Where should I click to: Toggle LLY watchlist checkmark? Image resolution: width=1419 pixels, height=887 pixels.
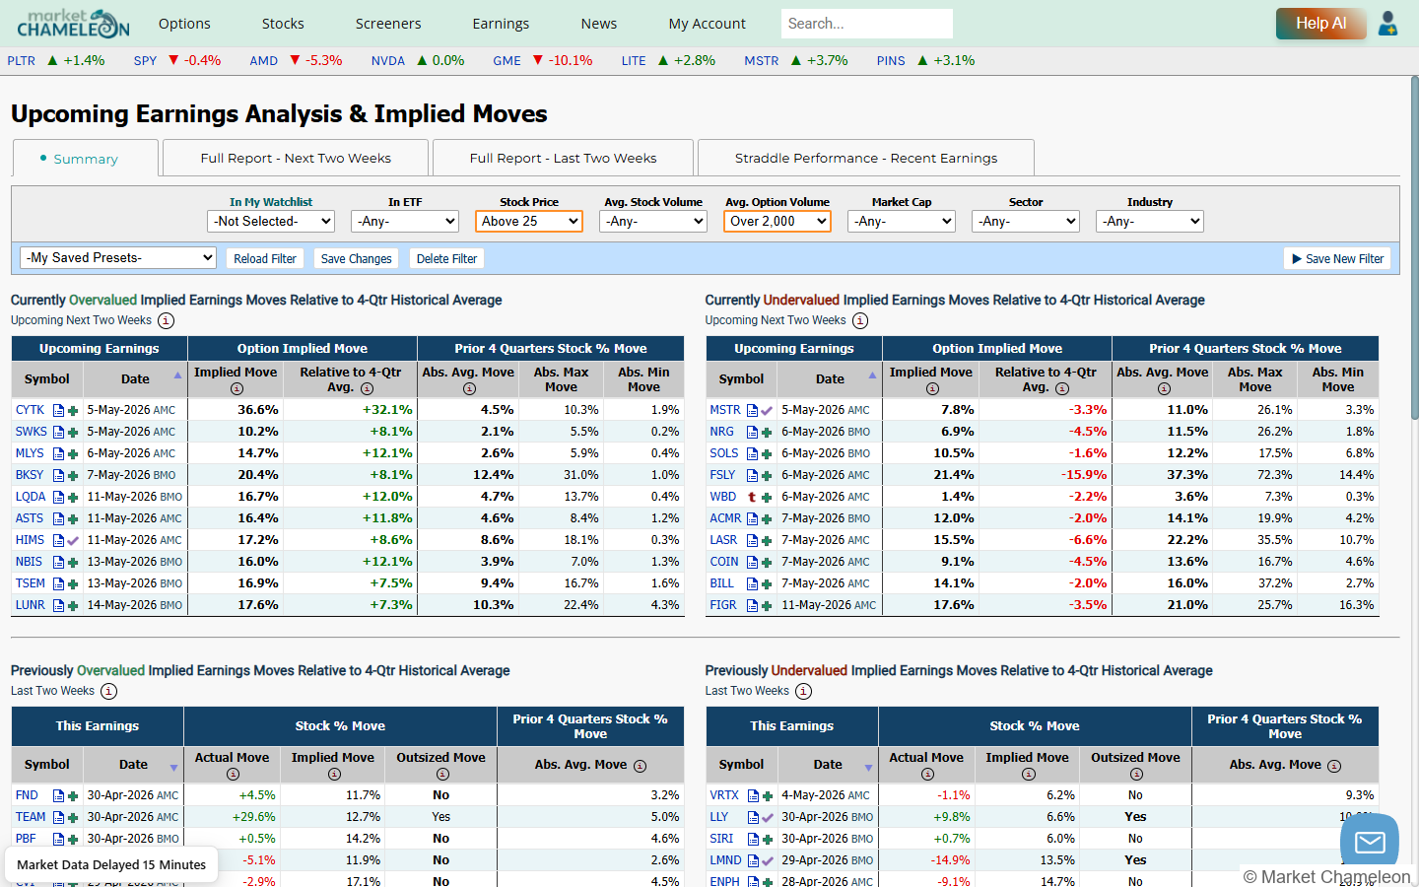click(x=767, y=817)
